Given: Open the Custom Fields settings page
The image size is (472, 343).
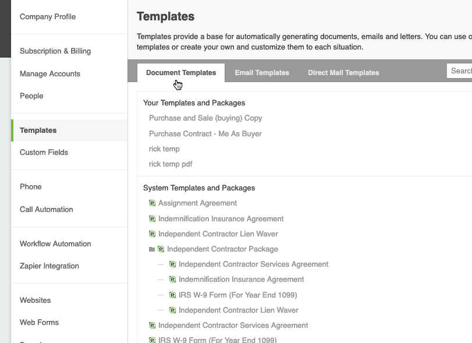Looking at the screenshot, I should (x=44, y=153).
